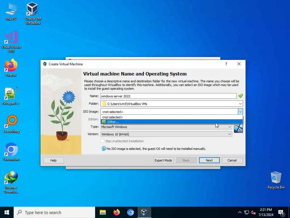Close the Create Virtual Machine dialog
Screen dimensions: 290x218
239,64
